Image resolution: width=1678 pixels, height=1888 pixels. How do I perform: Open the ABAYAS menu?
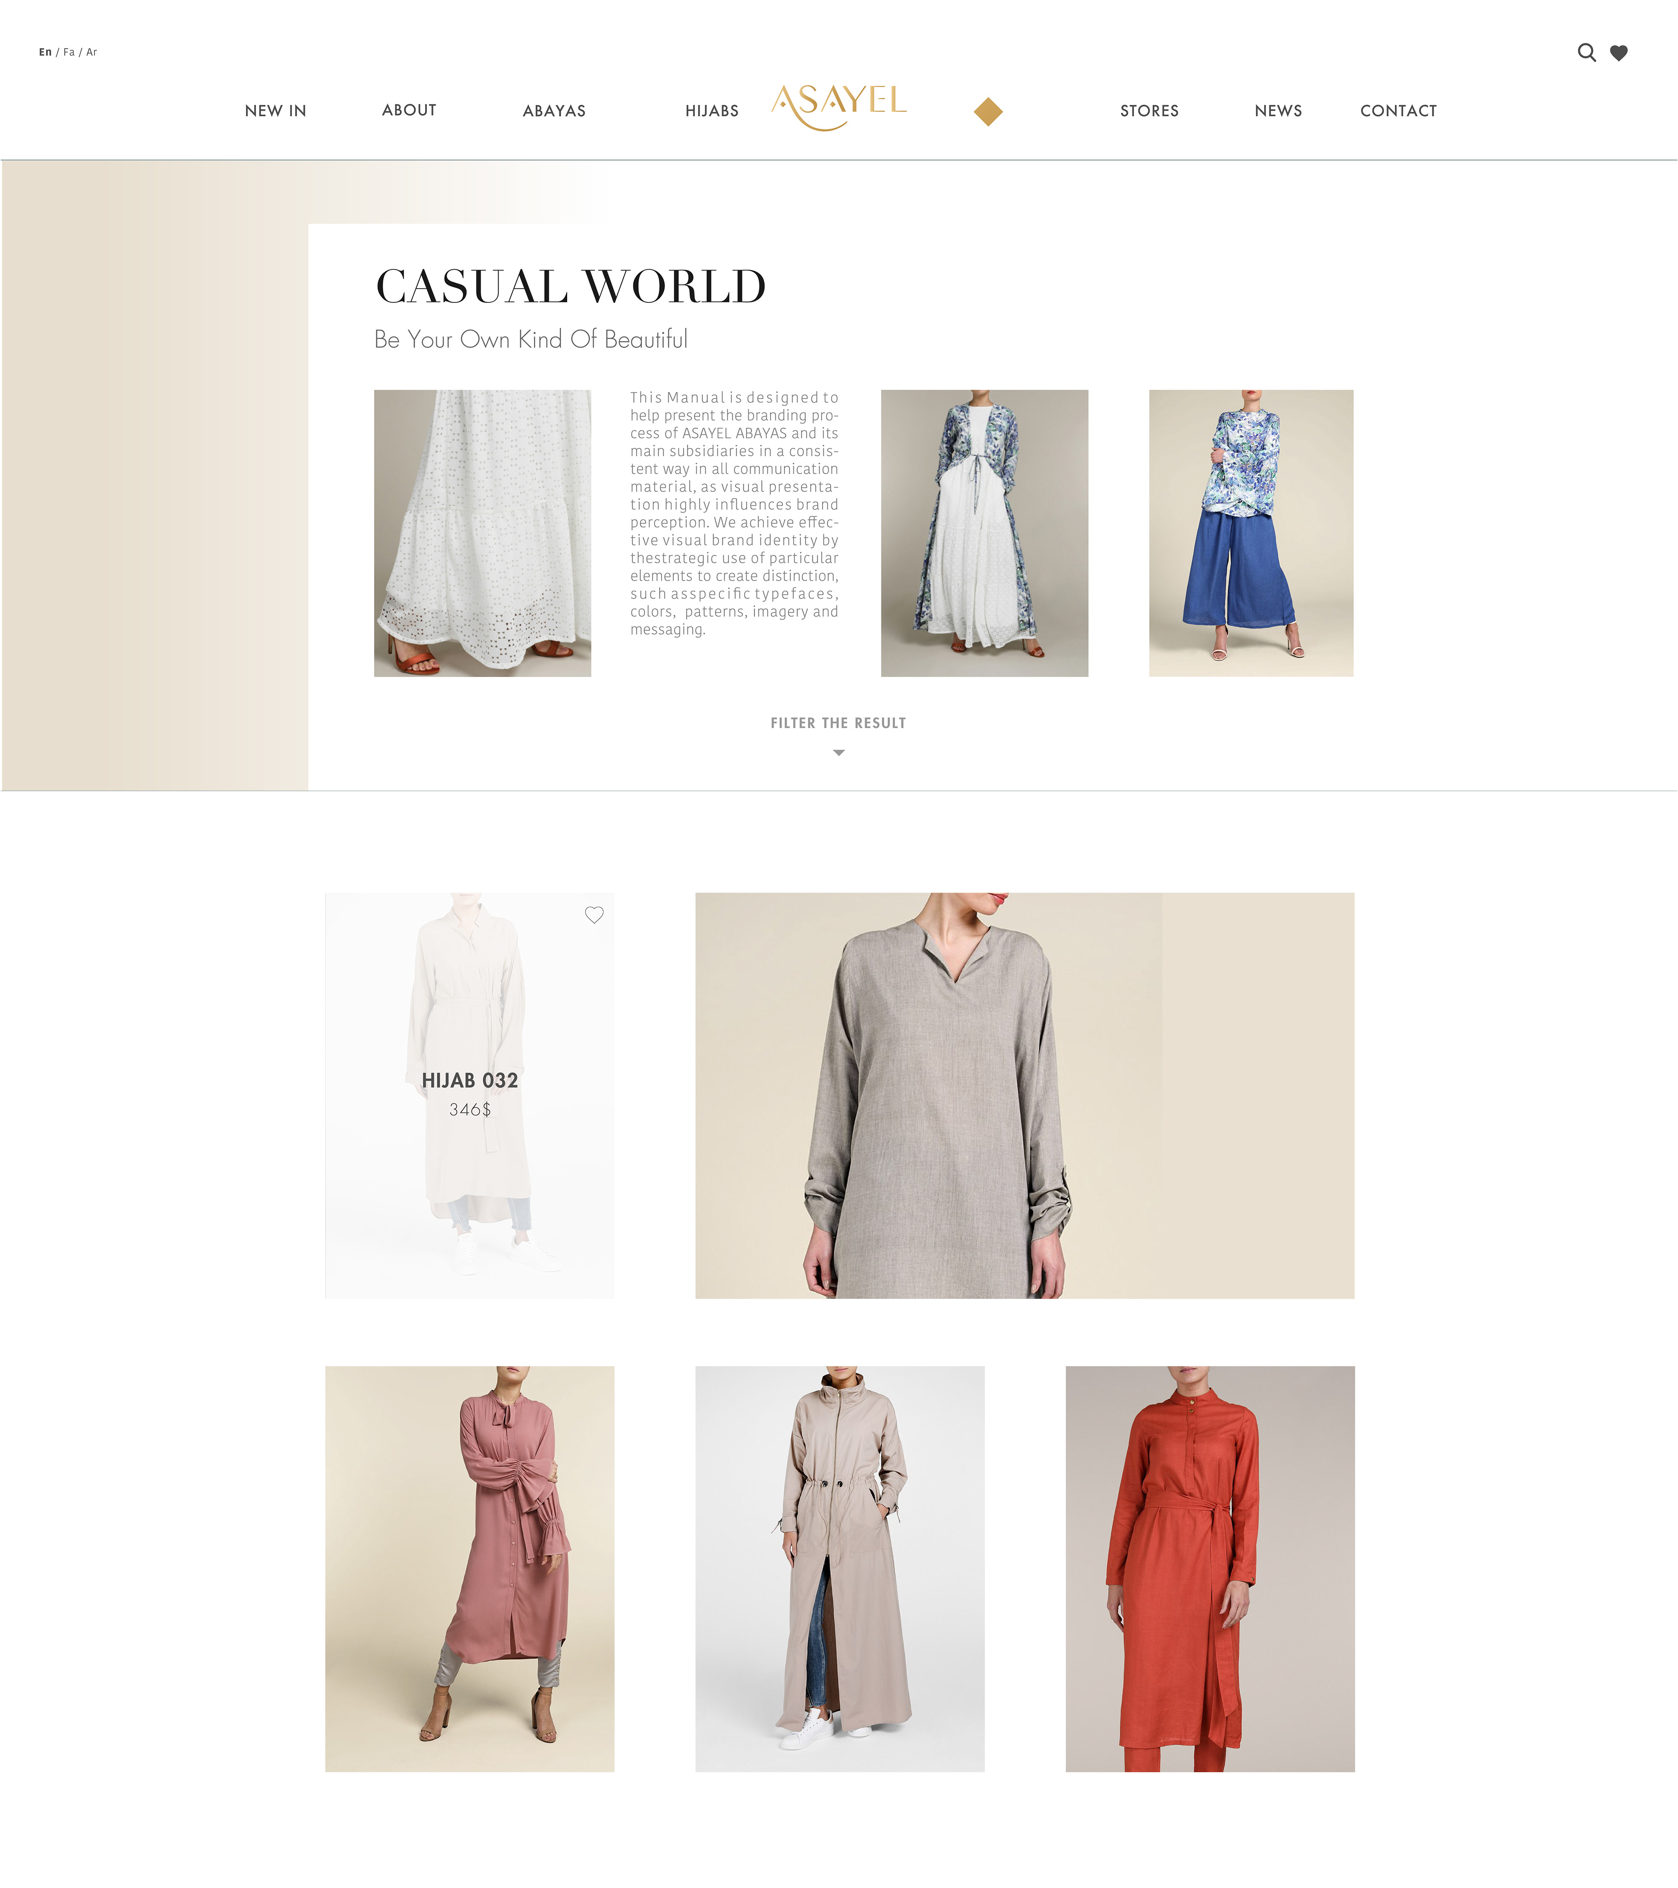pos(554,111)
